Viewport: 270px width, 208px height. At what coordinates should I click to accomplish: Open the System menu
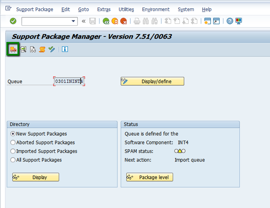coord(186,9)
